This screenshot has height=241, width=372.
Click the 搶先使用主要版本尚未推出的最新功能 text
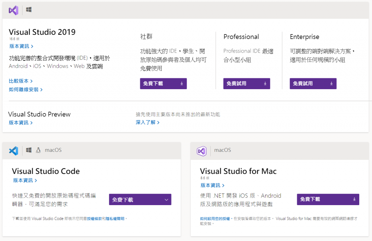178,115
